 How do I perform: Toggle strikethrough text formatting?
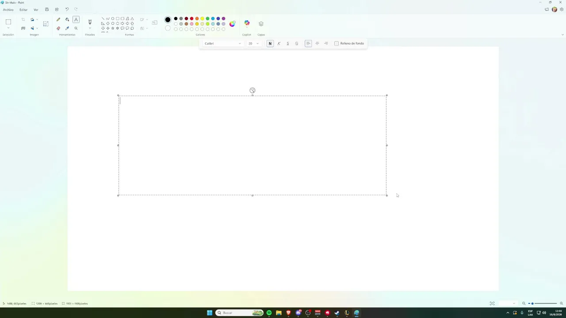[x=297, y=43]
